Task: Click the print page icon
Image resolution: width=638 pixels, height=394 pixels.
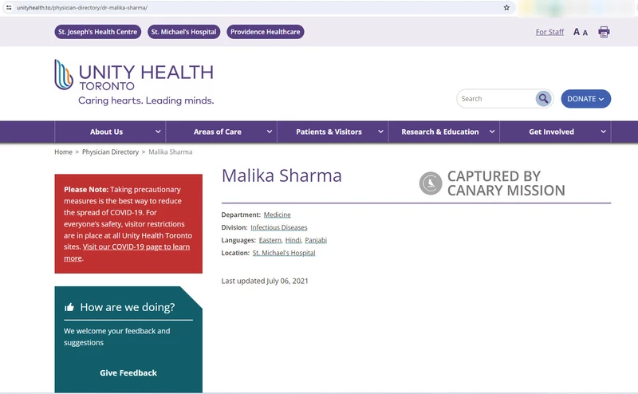Action: 604,32
